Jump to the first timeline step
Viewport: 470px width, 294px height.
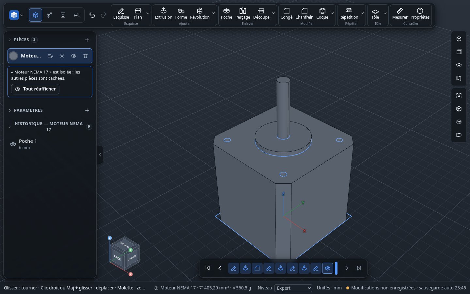click(x=208, y=268)
